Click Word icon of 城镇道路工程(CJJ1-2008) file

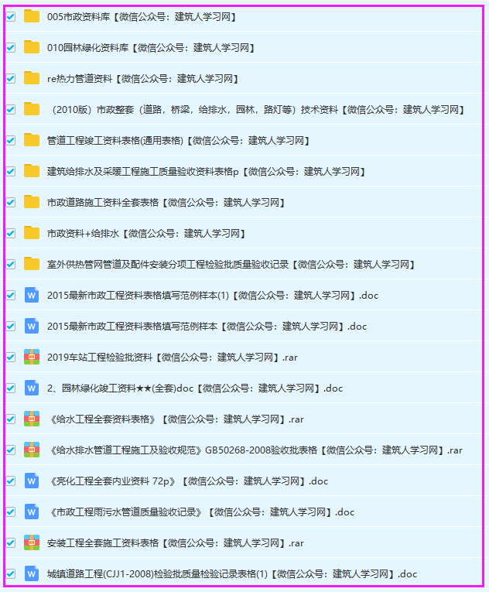[x=32, y=574]
